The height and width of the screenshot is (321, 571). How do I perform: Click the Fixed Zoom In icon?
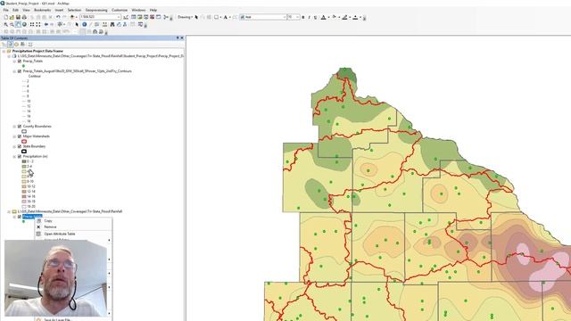tap(32, 24)
